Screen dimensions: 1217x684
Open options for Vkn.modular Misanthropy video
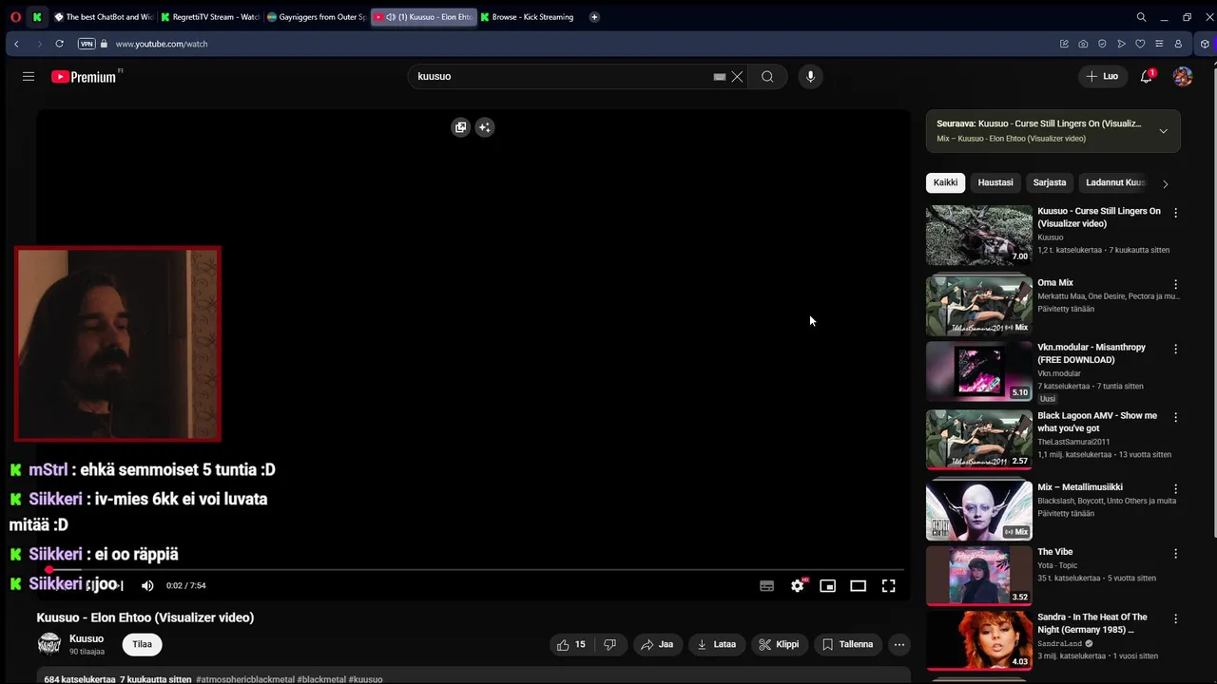[x=1175, y=349]
